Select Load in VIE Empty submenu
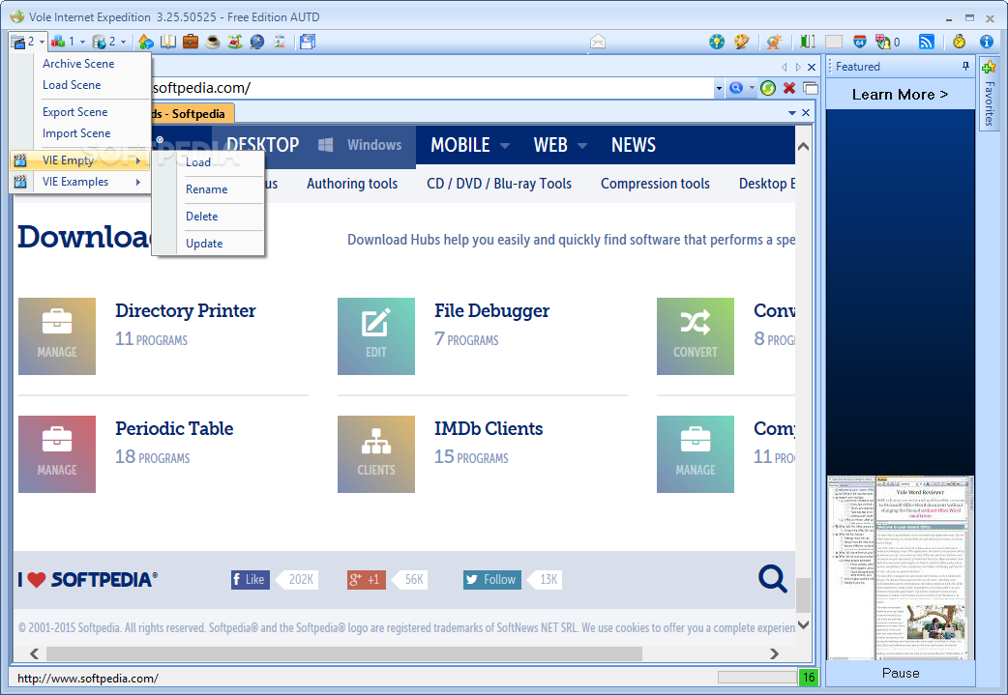Viewport: 1008px width, 695px height. (x=198, y=162)
